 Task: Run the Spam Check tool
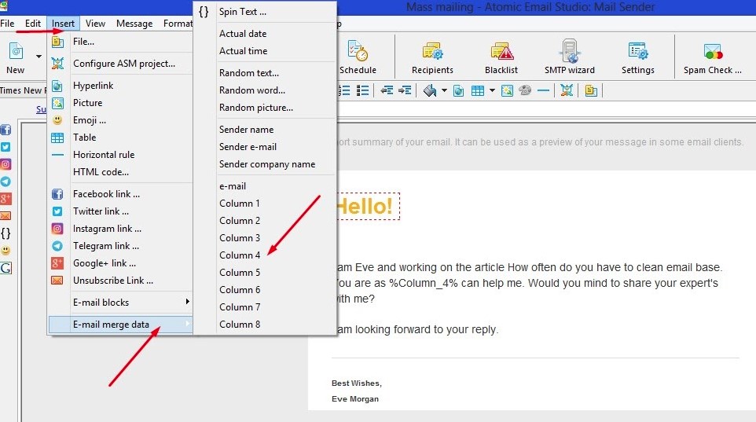pos(712,57)
